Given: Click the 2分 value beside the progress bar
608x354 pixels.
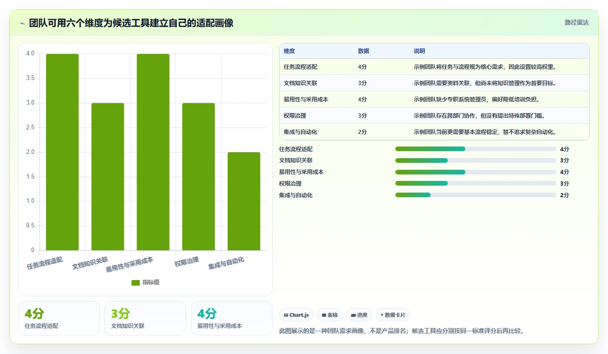Looking at the screenshot, I should pos(565,195).
